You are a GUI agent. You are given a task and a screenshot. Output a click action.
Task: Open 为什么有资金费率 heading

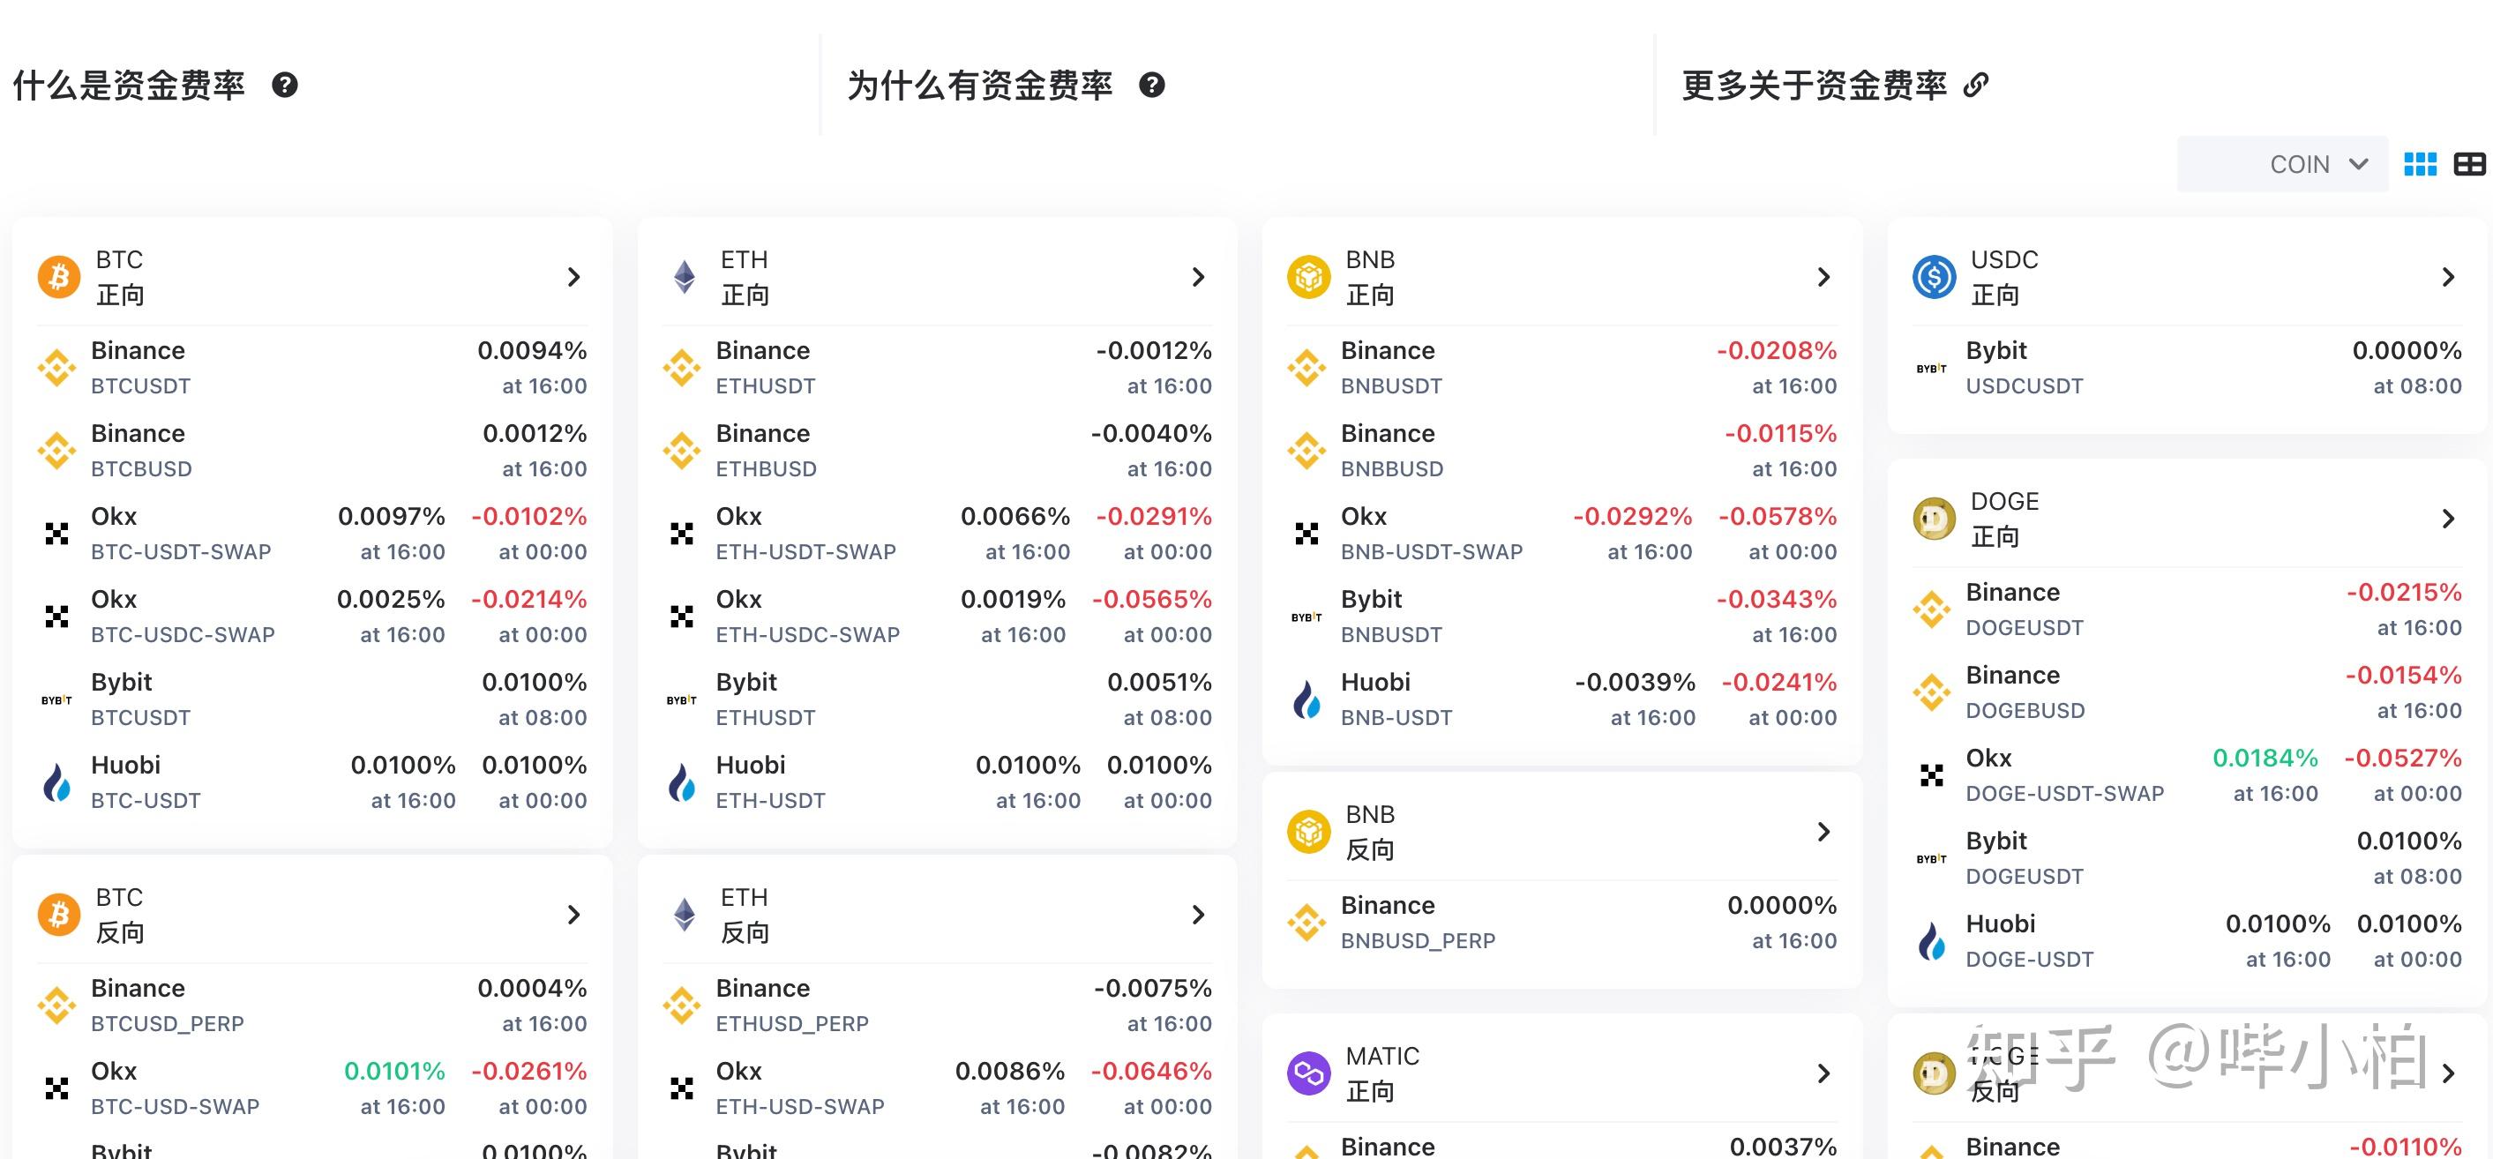point(979,86)
